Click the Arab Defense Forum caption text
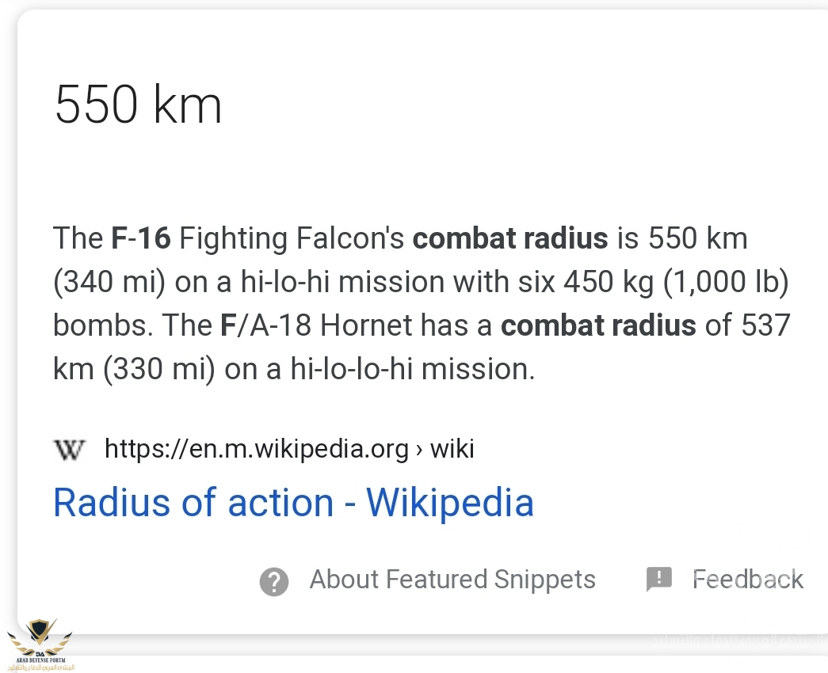828x673 pixels. [x=40, y=660]
